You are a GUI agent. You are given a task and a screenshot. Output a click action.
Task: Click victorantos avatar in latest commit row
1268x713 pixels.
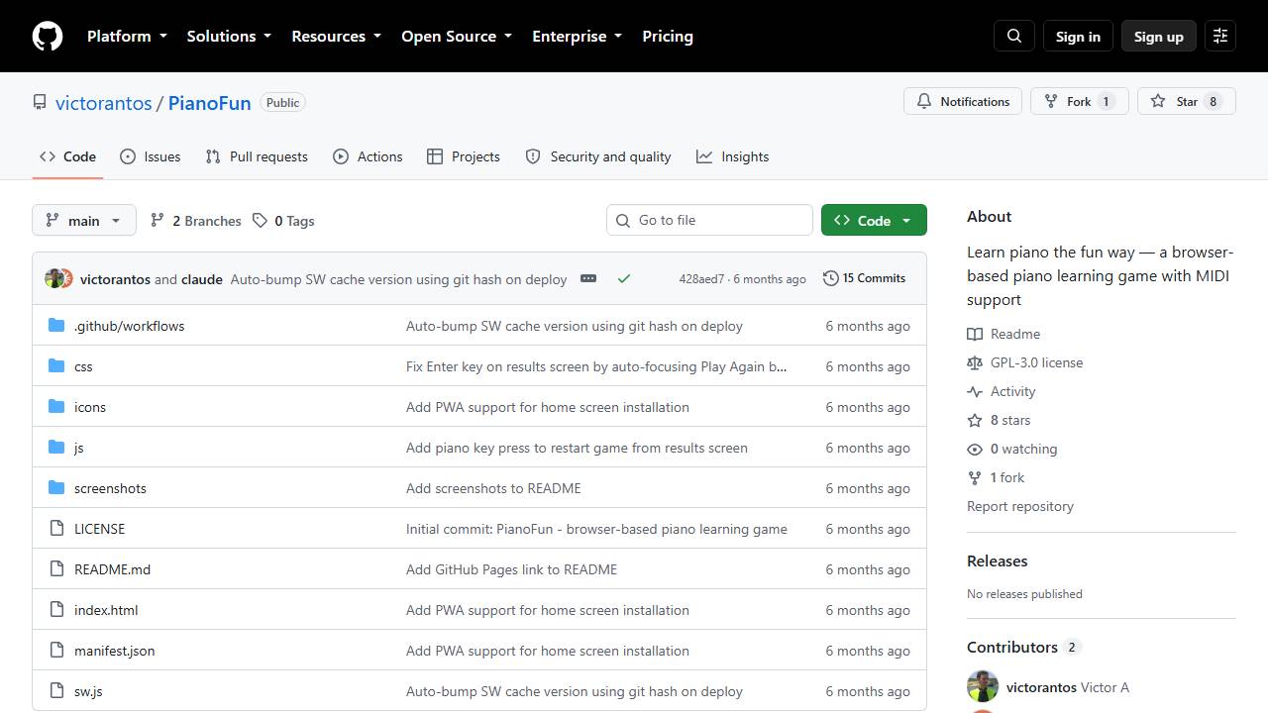(53, 279)
